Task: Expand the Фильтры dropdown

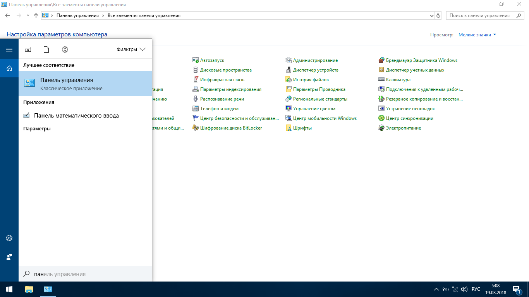Action: tap(131, 49)
